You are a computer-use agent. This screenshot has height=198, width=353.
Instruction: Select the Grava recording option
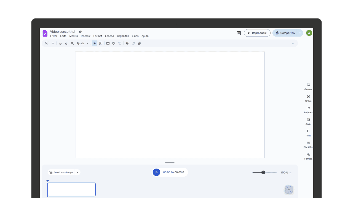coord(308,98)
